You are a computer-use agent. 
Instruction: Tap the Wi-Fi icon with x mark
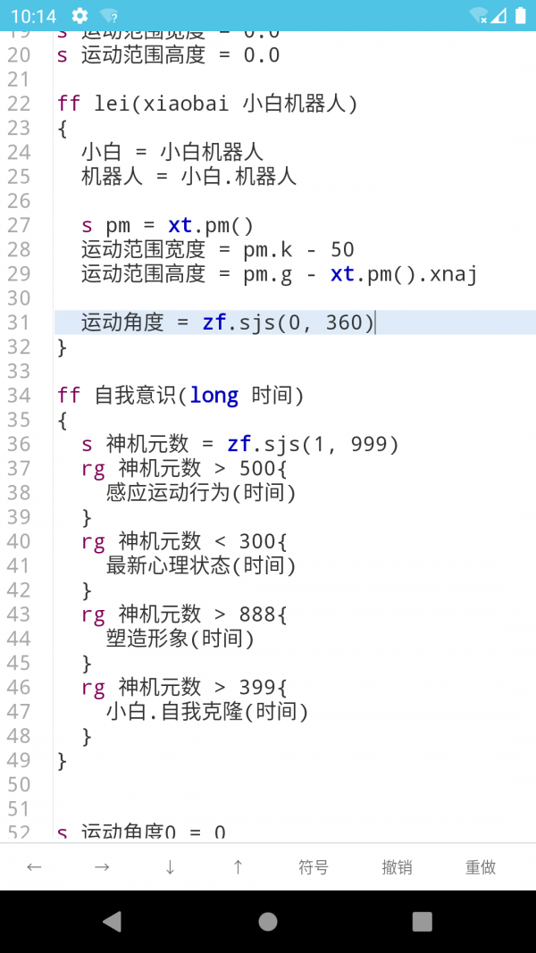479,16
